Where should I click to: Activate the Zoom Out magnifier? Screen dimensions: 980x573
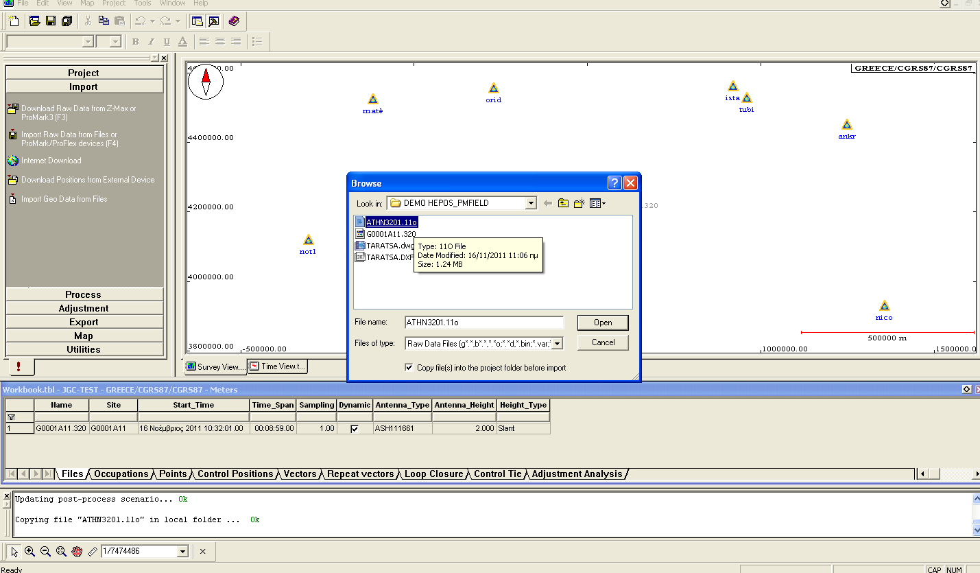pos(45,551)
